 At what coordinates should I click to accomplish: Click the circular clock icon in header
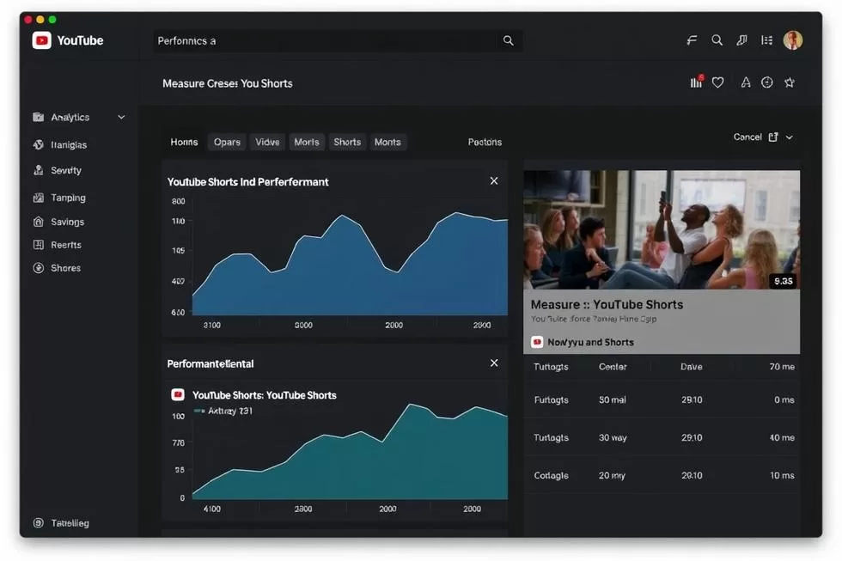point(766,82)
